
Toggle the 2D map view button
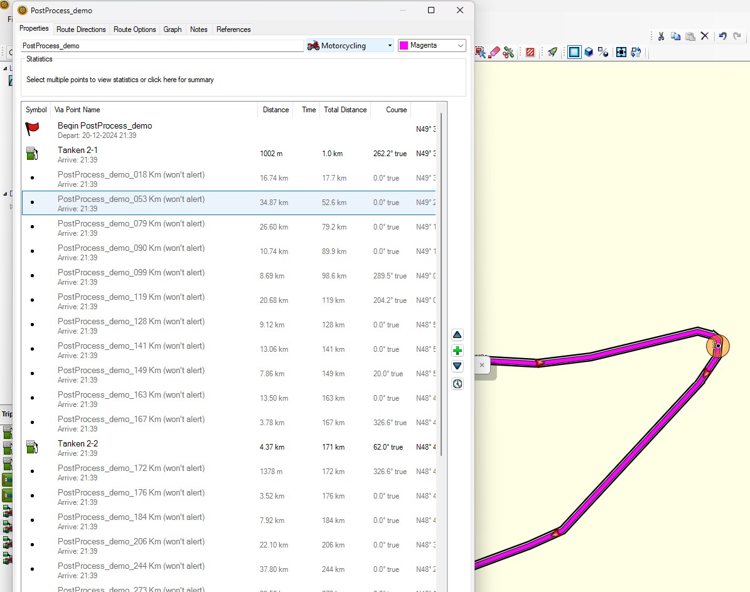[x=574, y=52]
